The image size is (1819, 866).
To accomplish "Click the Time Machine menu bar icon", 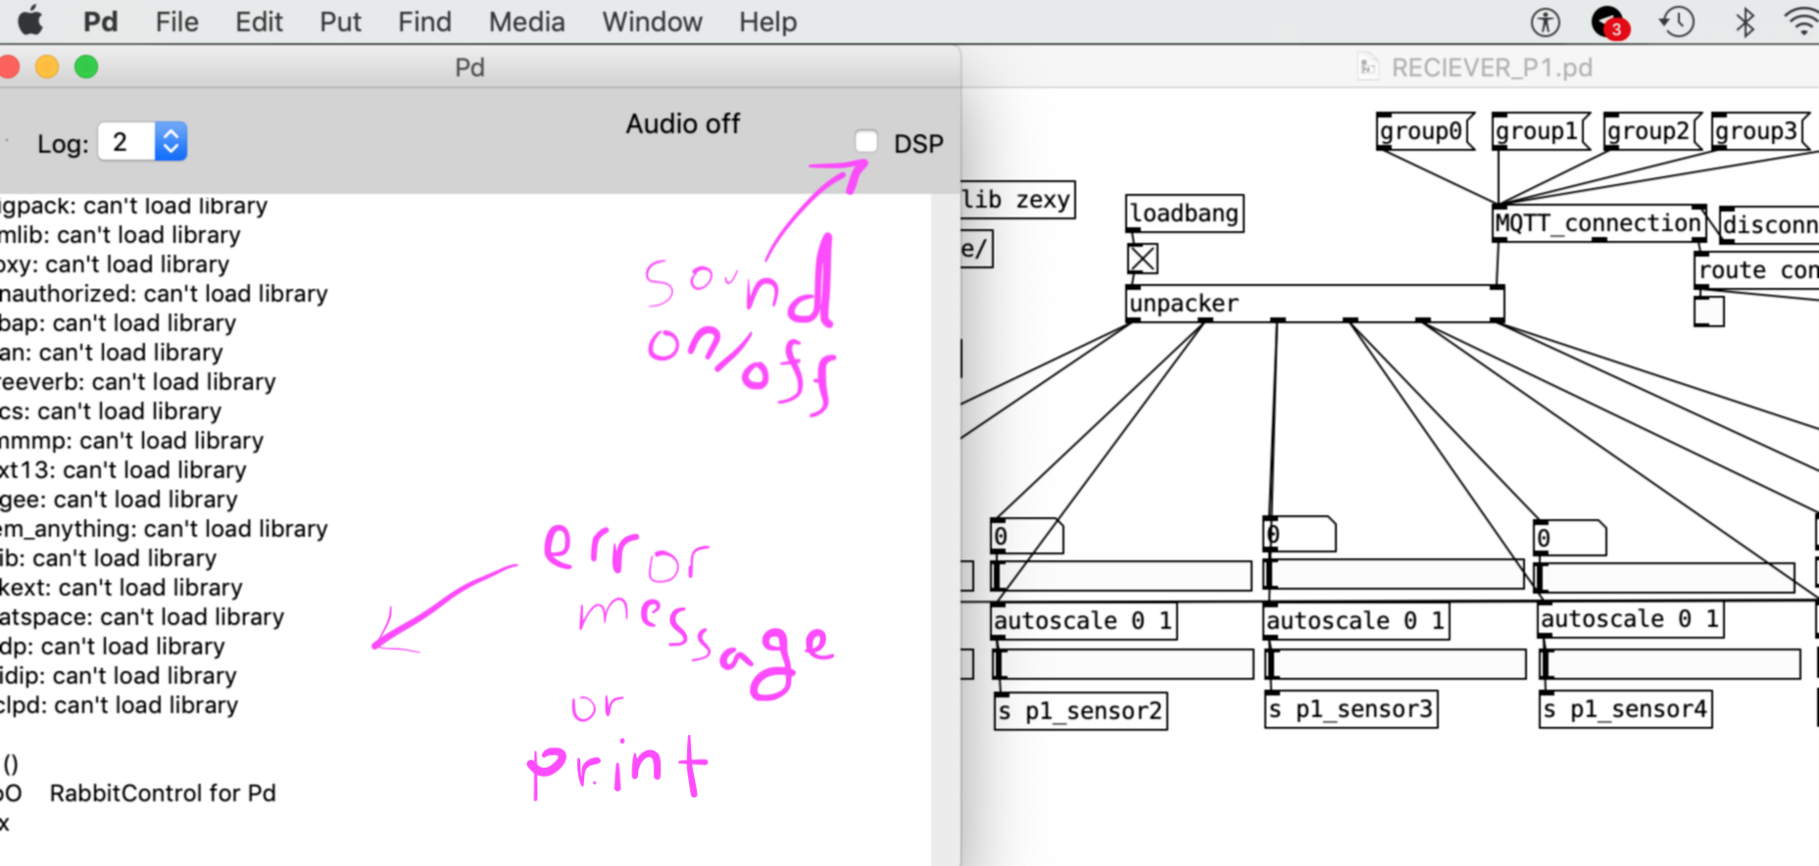I will point(1677,22).
